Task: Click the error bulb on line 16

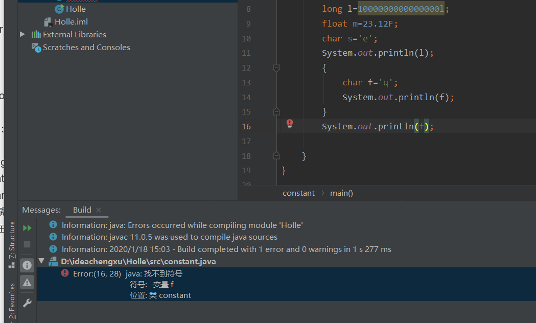Action: pyautogui.click(x=290, y=124)
